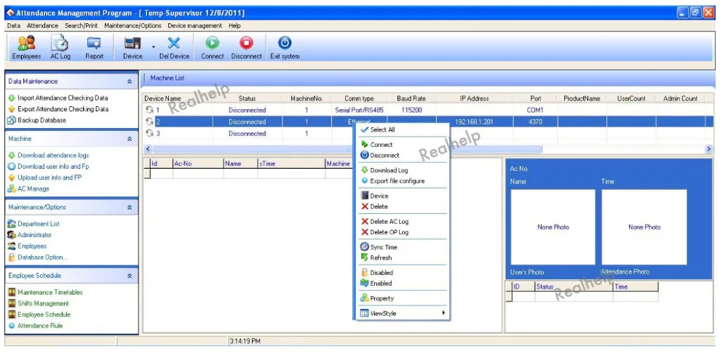
Task: Choose Select All in context menu
Action: tap(402, 130)
